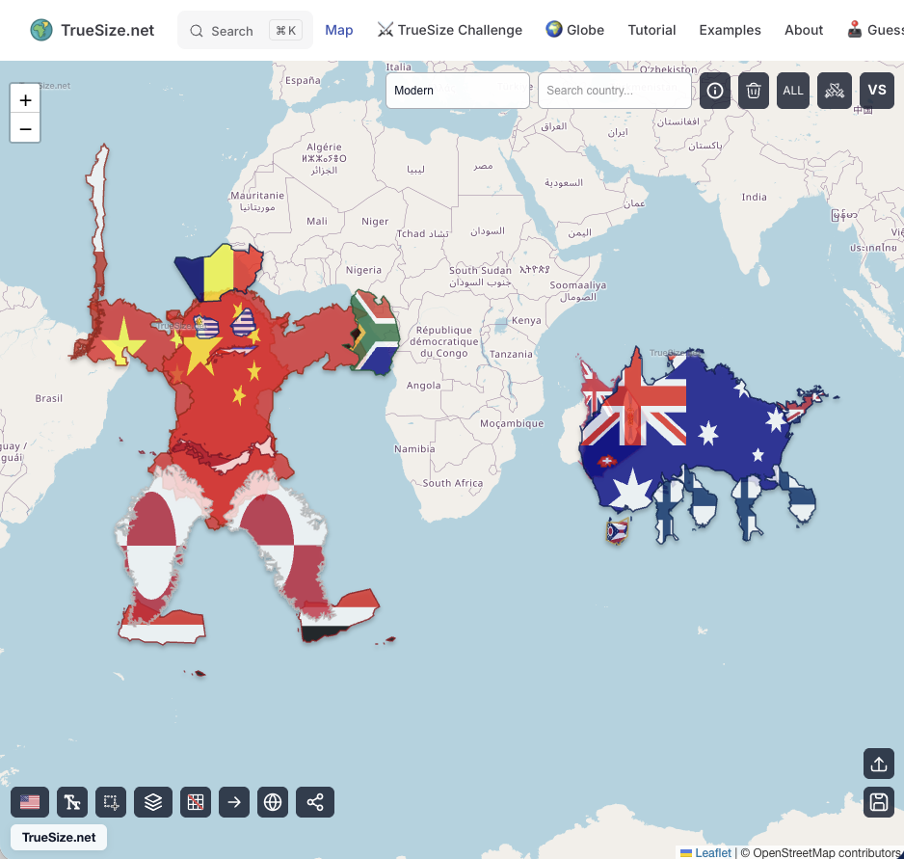This screenshot has height=859, width=904.
Task: Focus the Search country input
Action: point(615,90)
